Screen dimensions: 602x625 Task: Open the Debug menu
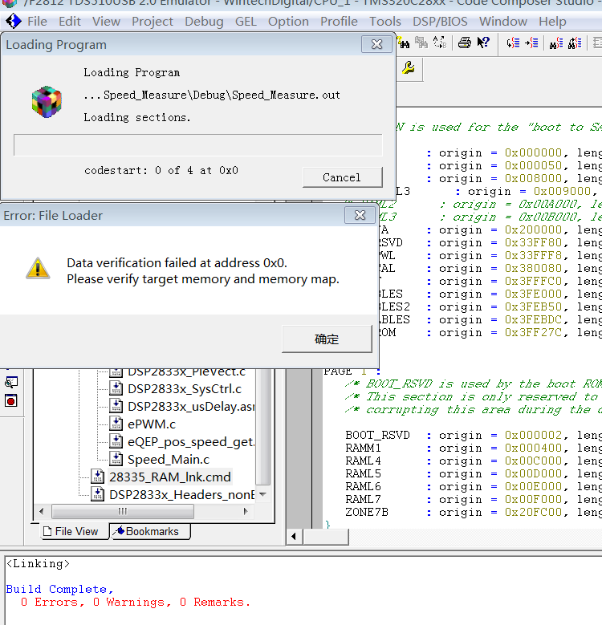click(204, 21)
